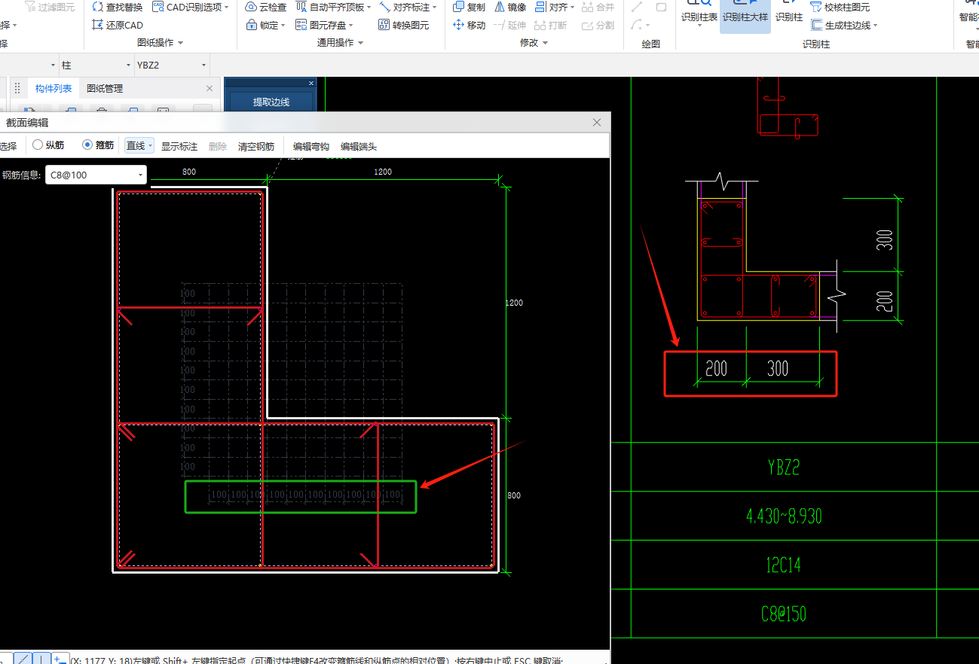The image size is (979, 664).
Task: Select the 镜像 mirror tool
Action: (x=510, y=7)
